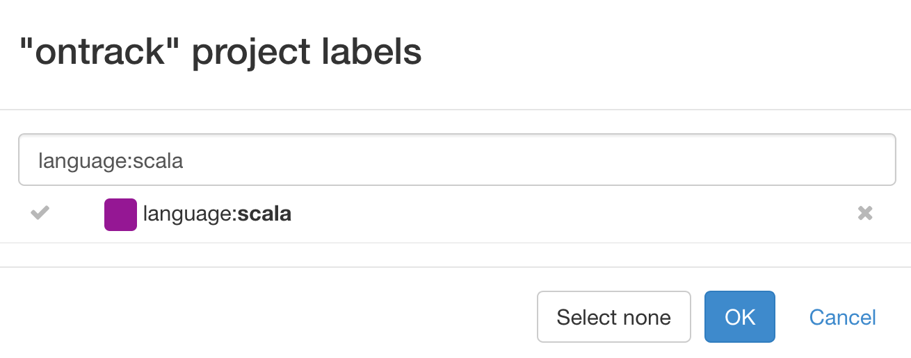Click the "language:" prefix in the result row

[x=189, y=214]
